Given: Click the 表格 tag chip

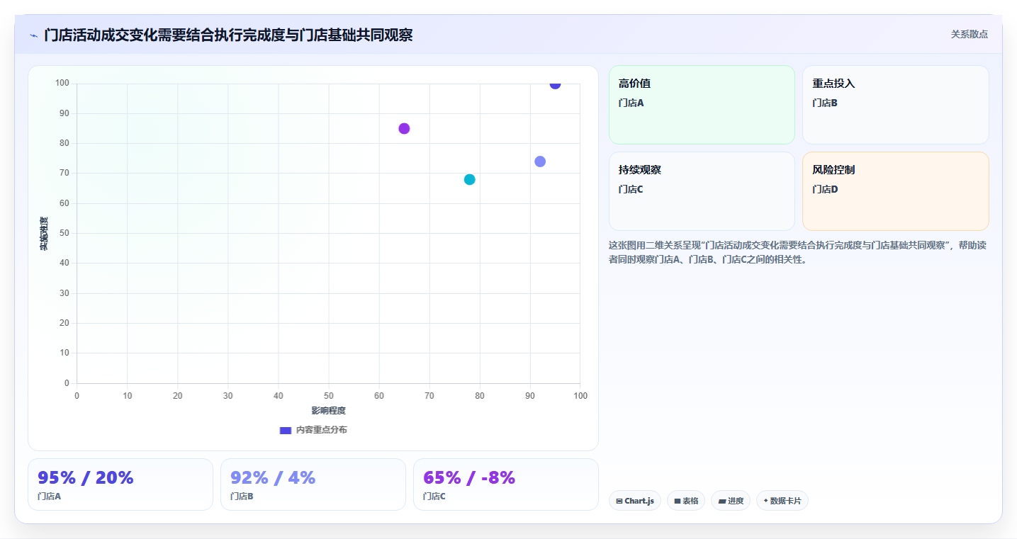Looking at the screenshot, I should tap(686, 501).
